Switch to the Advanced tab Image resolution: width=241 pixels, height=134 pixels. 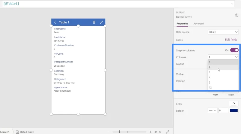[199, 24]
